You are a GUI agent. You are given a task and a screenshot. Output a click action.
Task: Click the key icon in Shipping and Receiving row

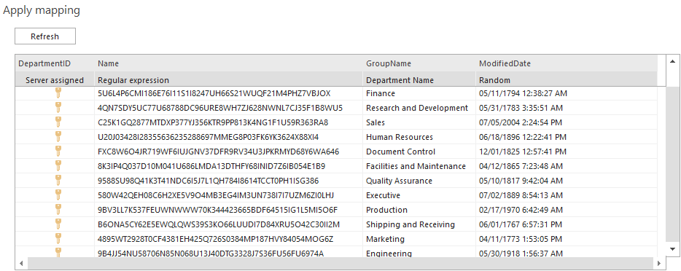[58, 224]
